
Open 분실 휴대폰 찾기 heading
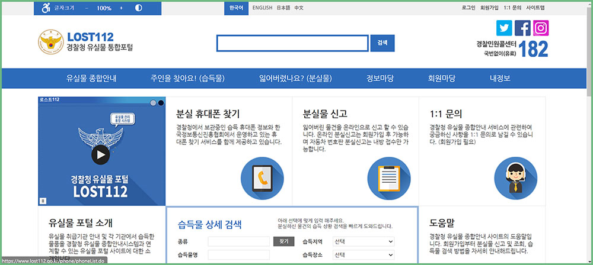point(208,114)
